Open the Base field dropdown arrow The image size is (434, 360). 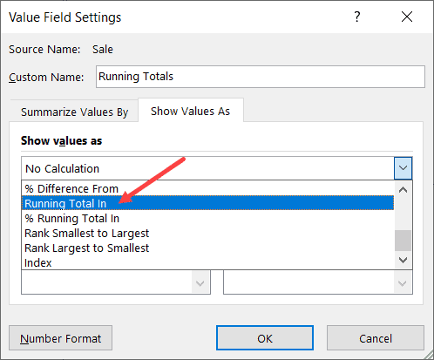click(x=200, y=282)
